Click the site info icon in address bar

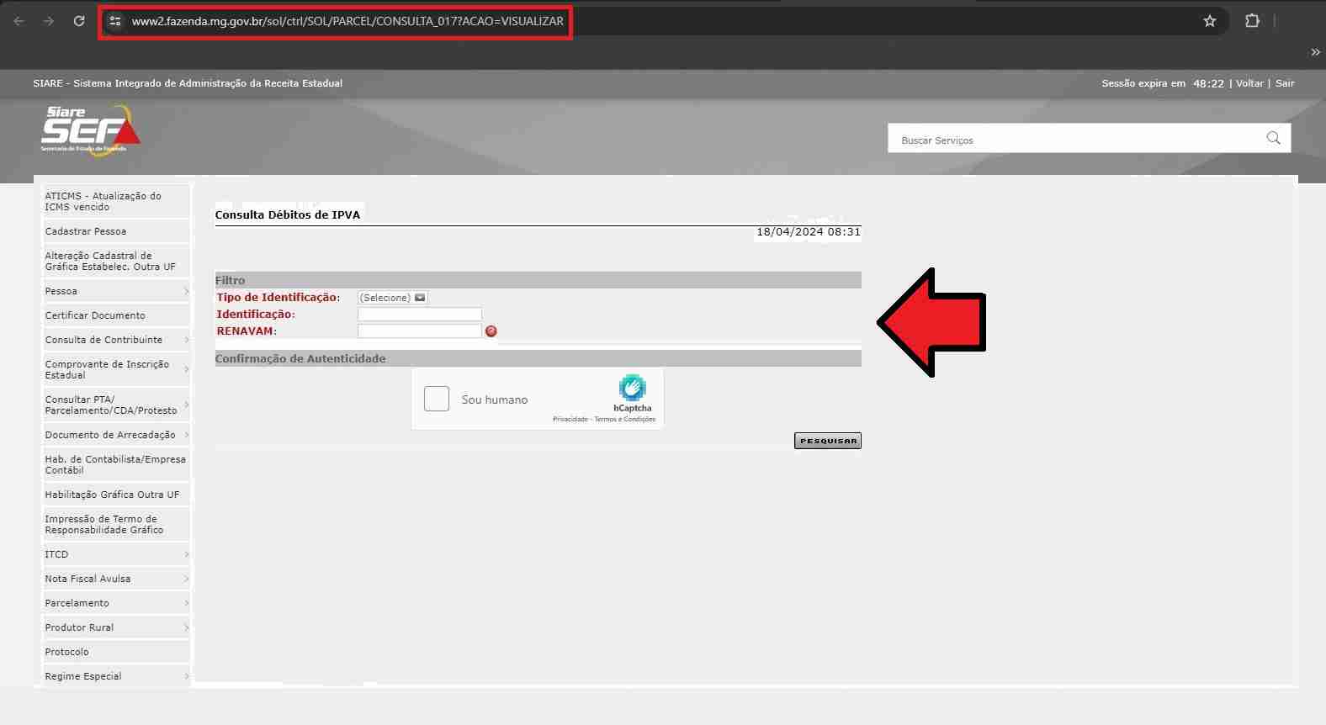tap(116, 21)
